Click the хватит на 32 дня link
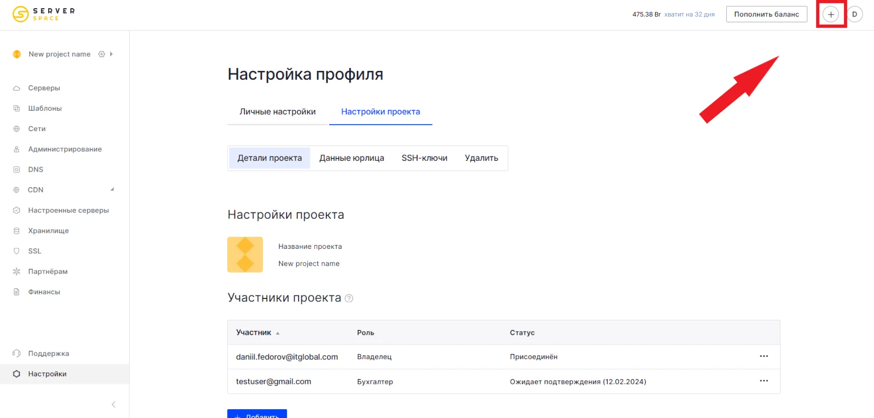This screenshot has width=874, height=418. 689,15
